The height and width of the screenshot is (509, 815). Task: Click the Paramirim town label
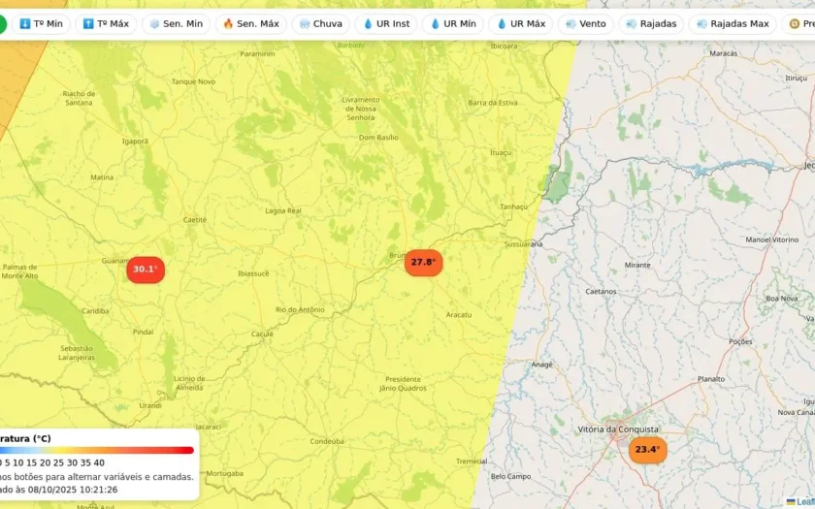257,54
